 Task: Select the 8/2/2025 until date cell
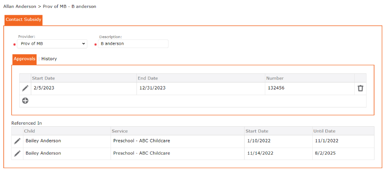(343, 153)
